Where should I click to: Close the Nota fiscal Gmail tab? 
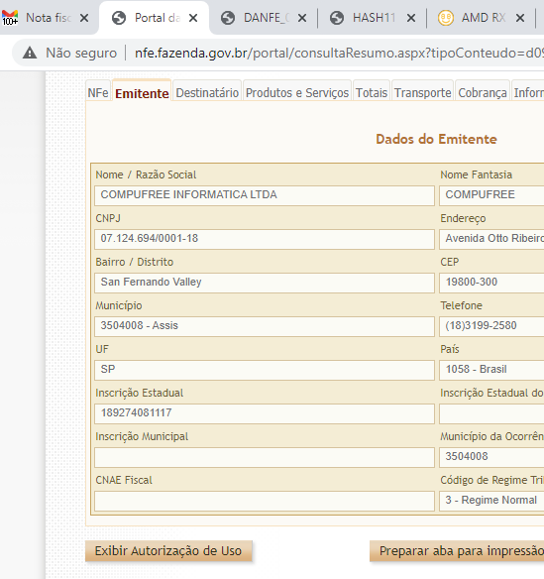84,18
